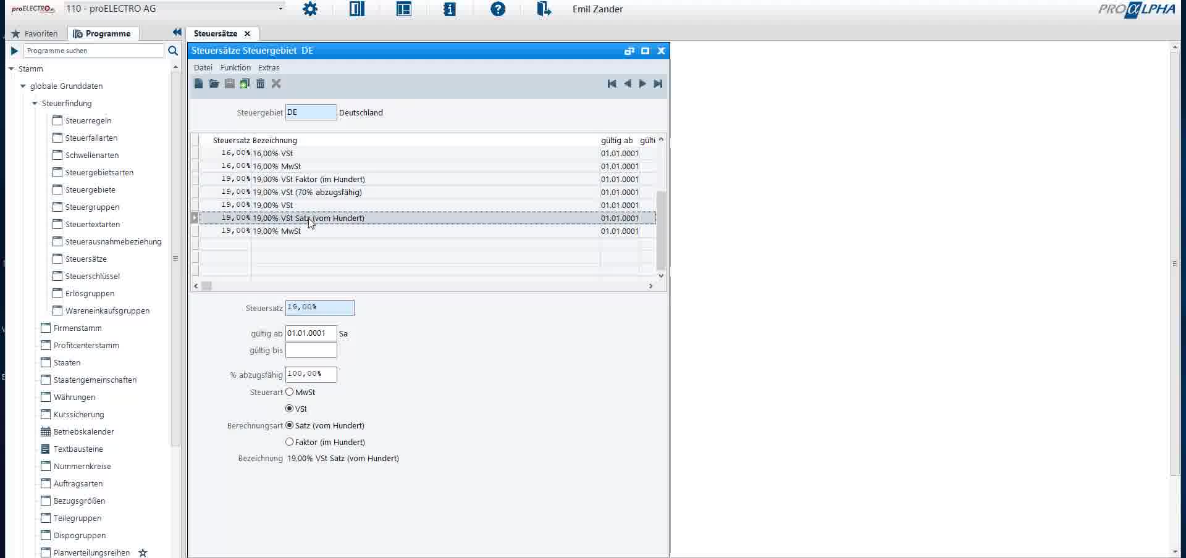This screenshot has width=1186, height=558.
Task: Switch to the Favoriten tab
Action: point(35,33)
